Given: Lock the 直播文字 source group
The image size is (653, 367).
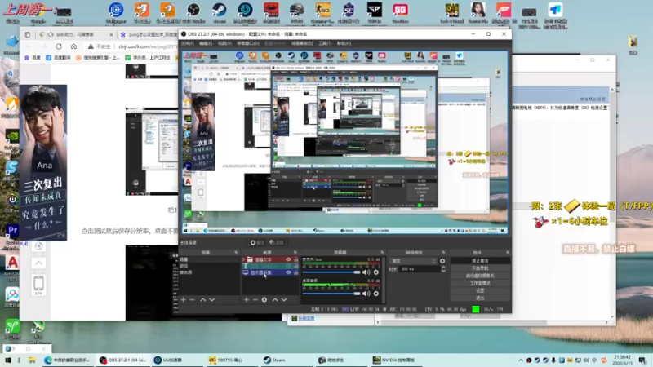Looking at the screenshot, I should coord(296,259).
